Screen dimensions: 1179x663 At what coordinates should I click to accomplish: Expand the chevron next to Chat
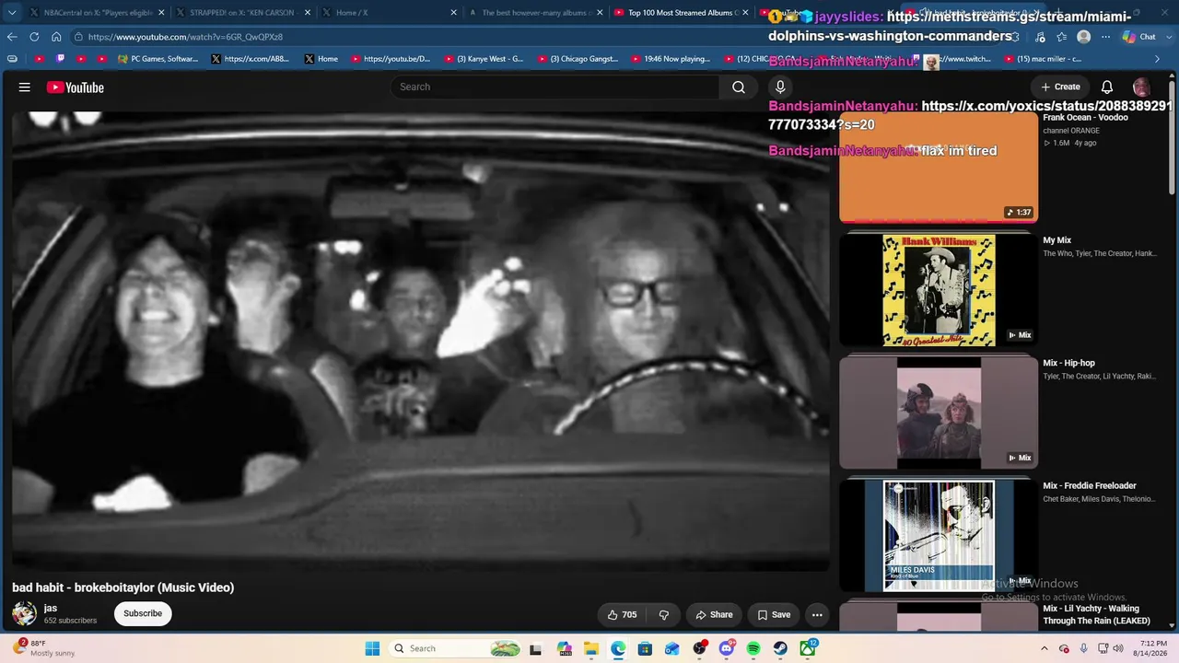click(x=1169, y=37)
